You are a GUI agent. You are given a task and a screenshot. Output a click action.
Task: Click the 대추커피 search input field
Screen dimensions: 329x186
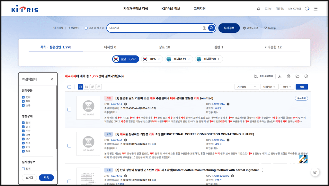pos(154,28)
